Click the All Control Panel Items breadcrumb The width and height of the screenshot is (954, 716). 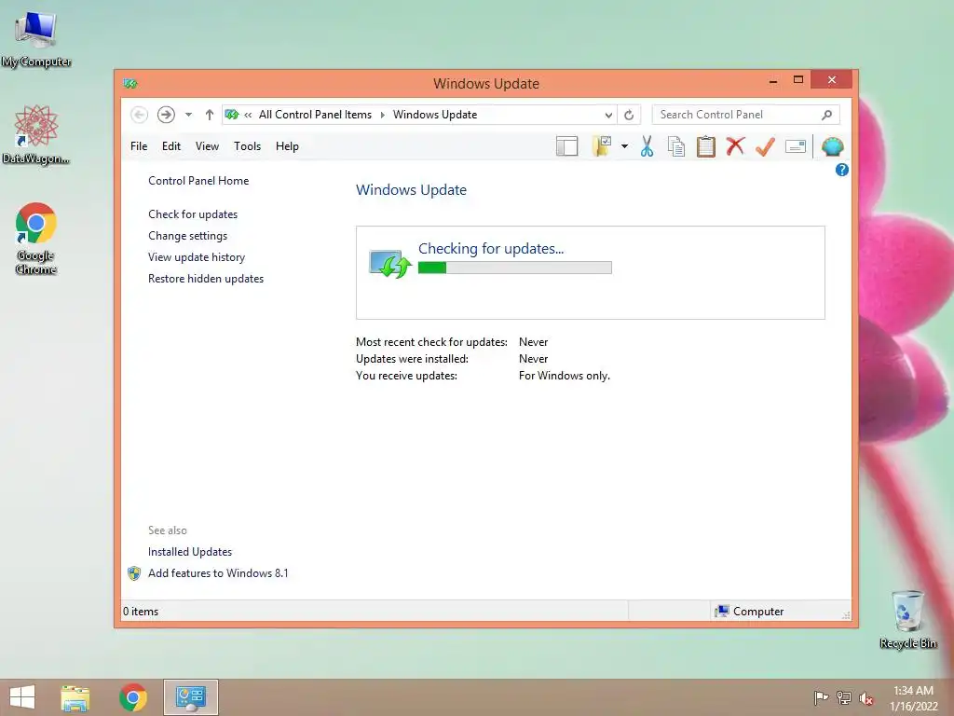tap(315, 115)
